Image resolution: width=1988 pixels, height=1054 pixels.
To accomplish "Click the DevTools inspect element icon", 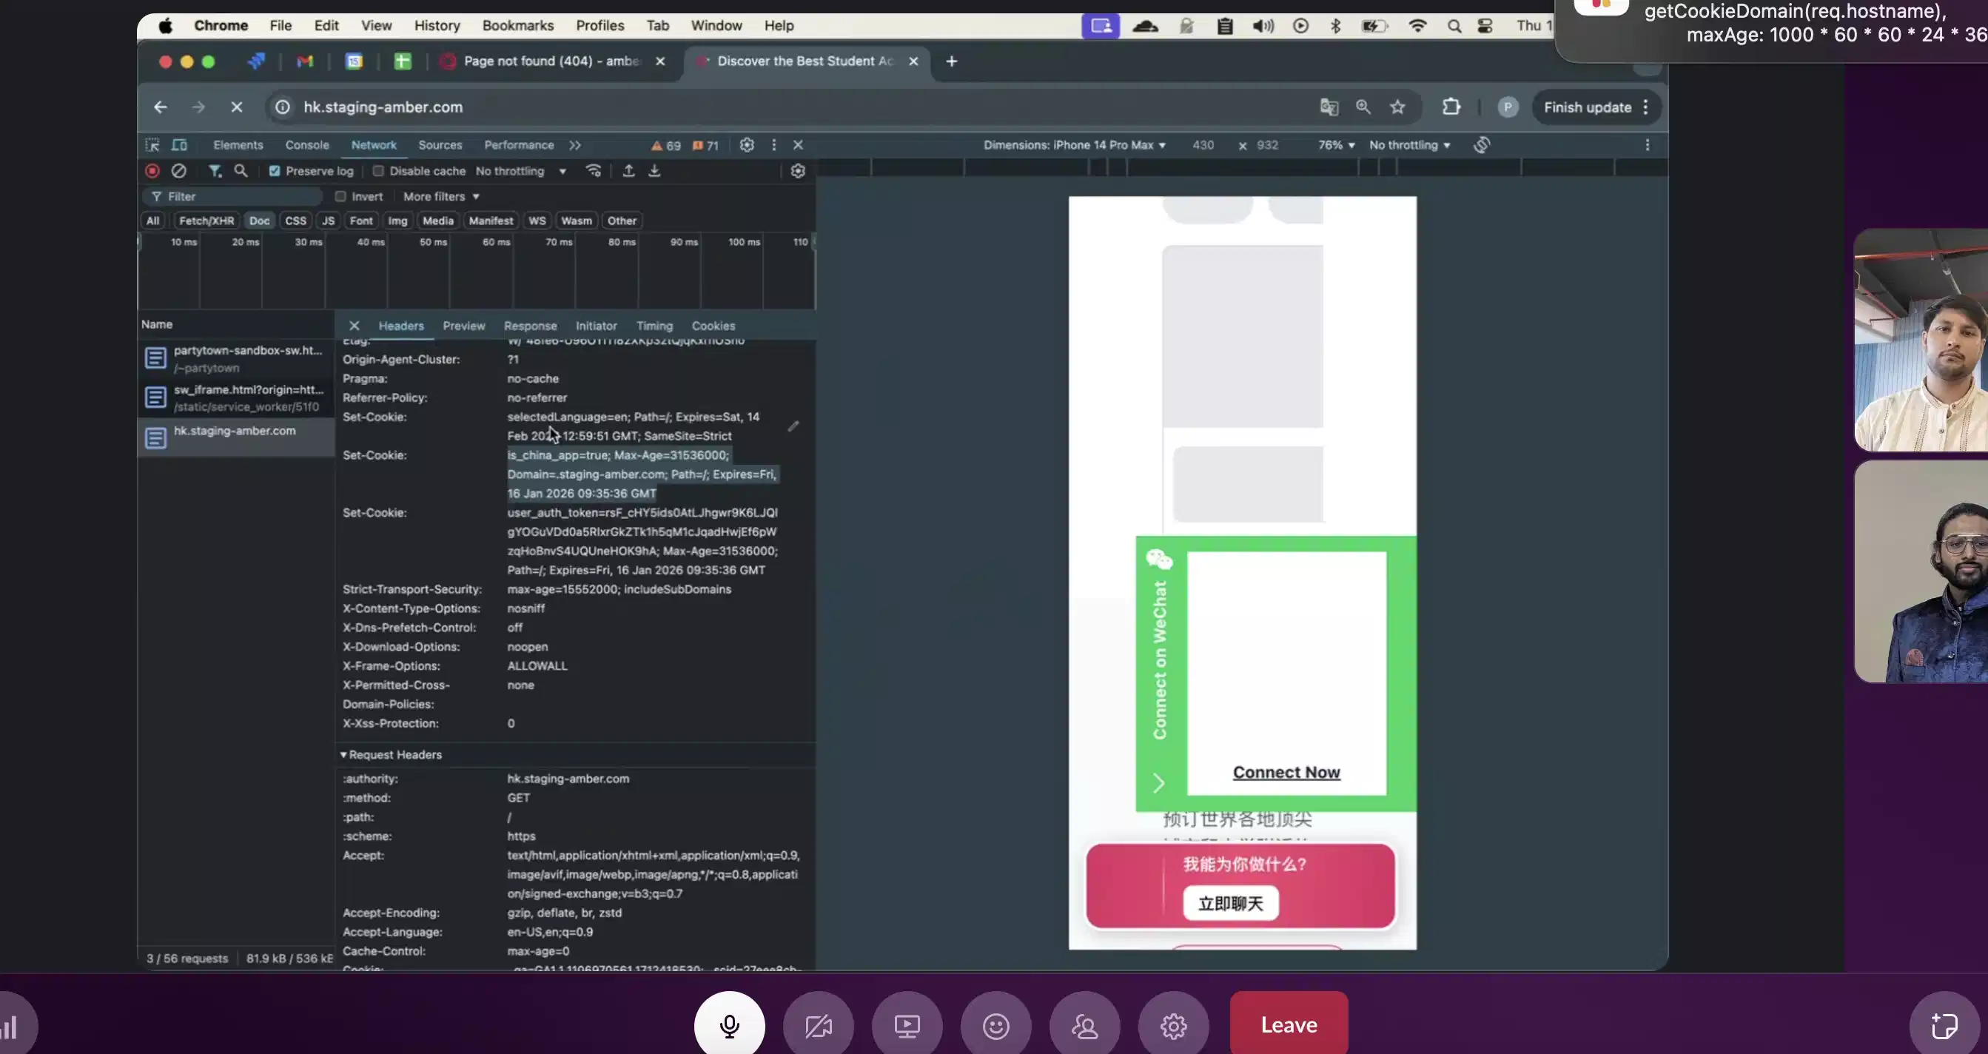I will coord(152,145).
